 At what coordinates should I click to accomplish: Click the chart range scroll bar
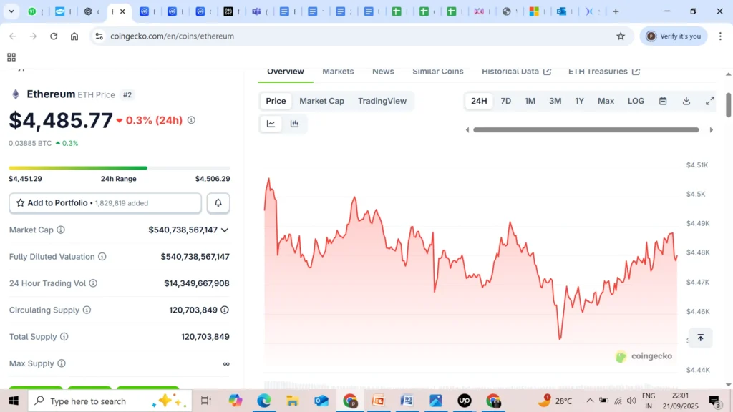[586, 130]
